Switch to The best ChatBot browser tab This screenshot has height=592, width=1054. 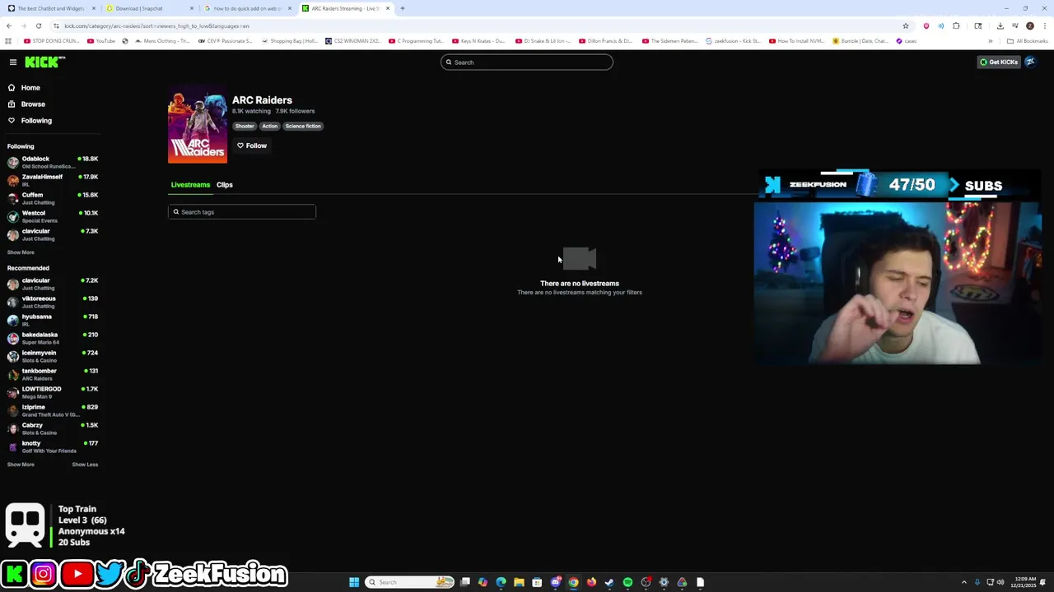(51, 8)
